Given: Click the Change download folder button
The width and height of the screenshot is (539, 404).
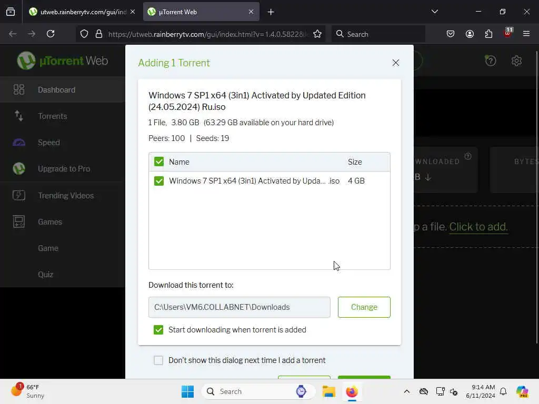Looking at the screenshot, I should click(x=364, y=307).
